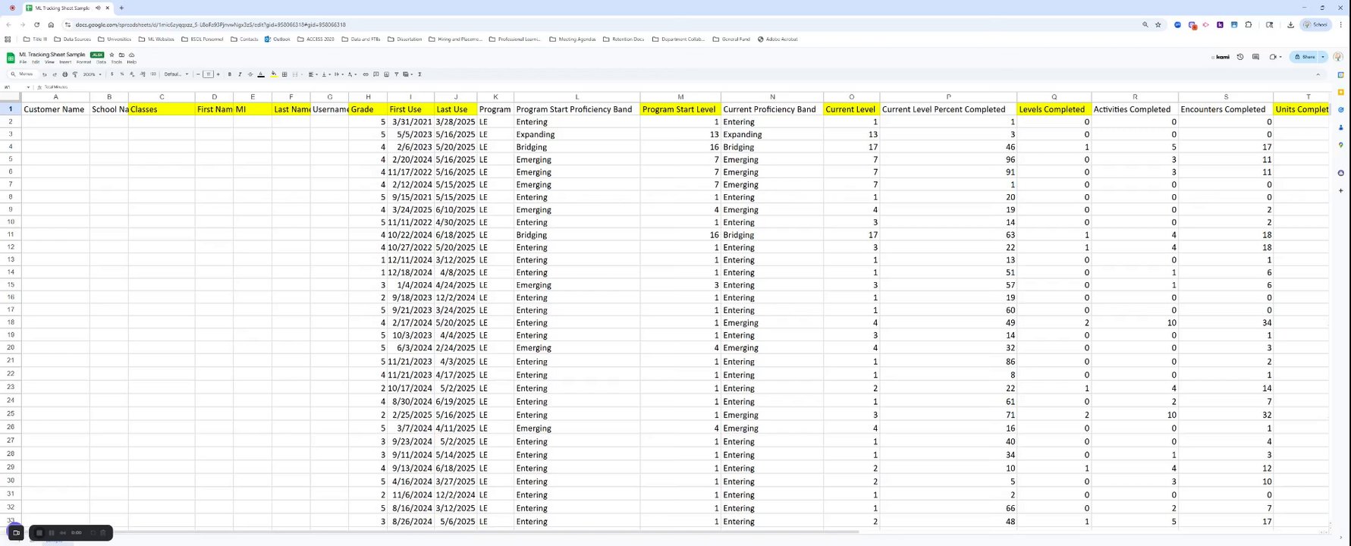Open the Data Sources bookmark folder
Screen dimensions: 1351x546
pos(72,39)
